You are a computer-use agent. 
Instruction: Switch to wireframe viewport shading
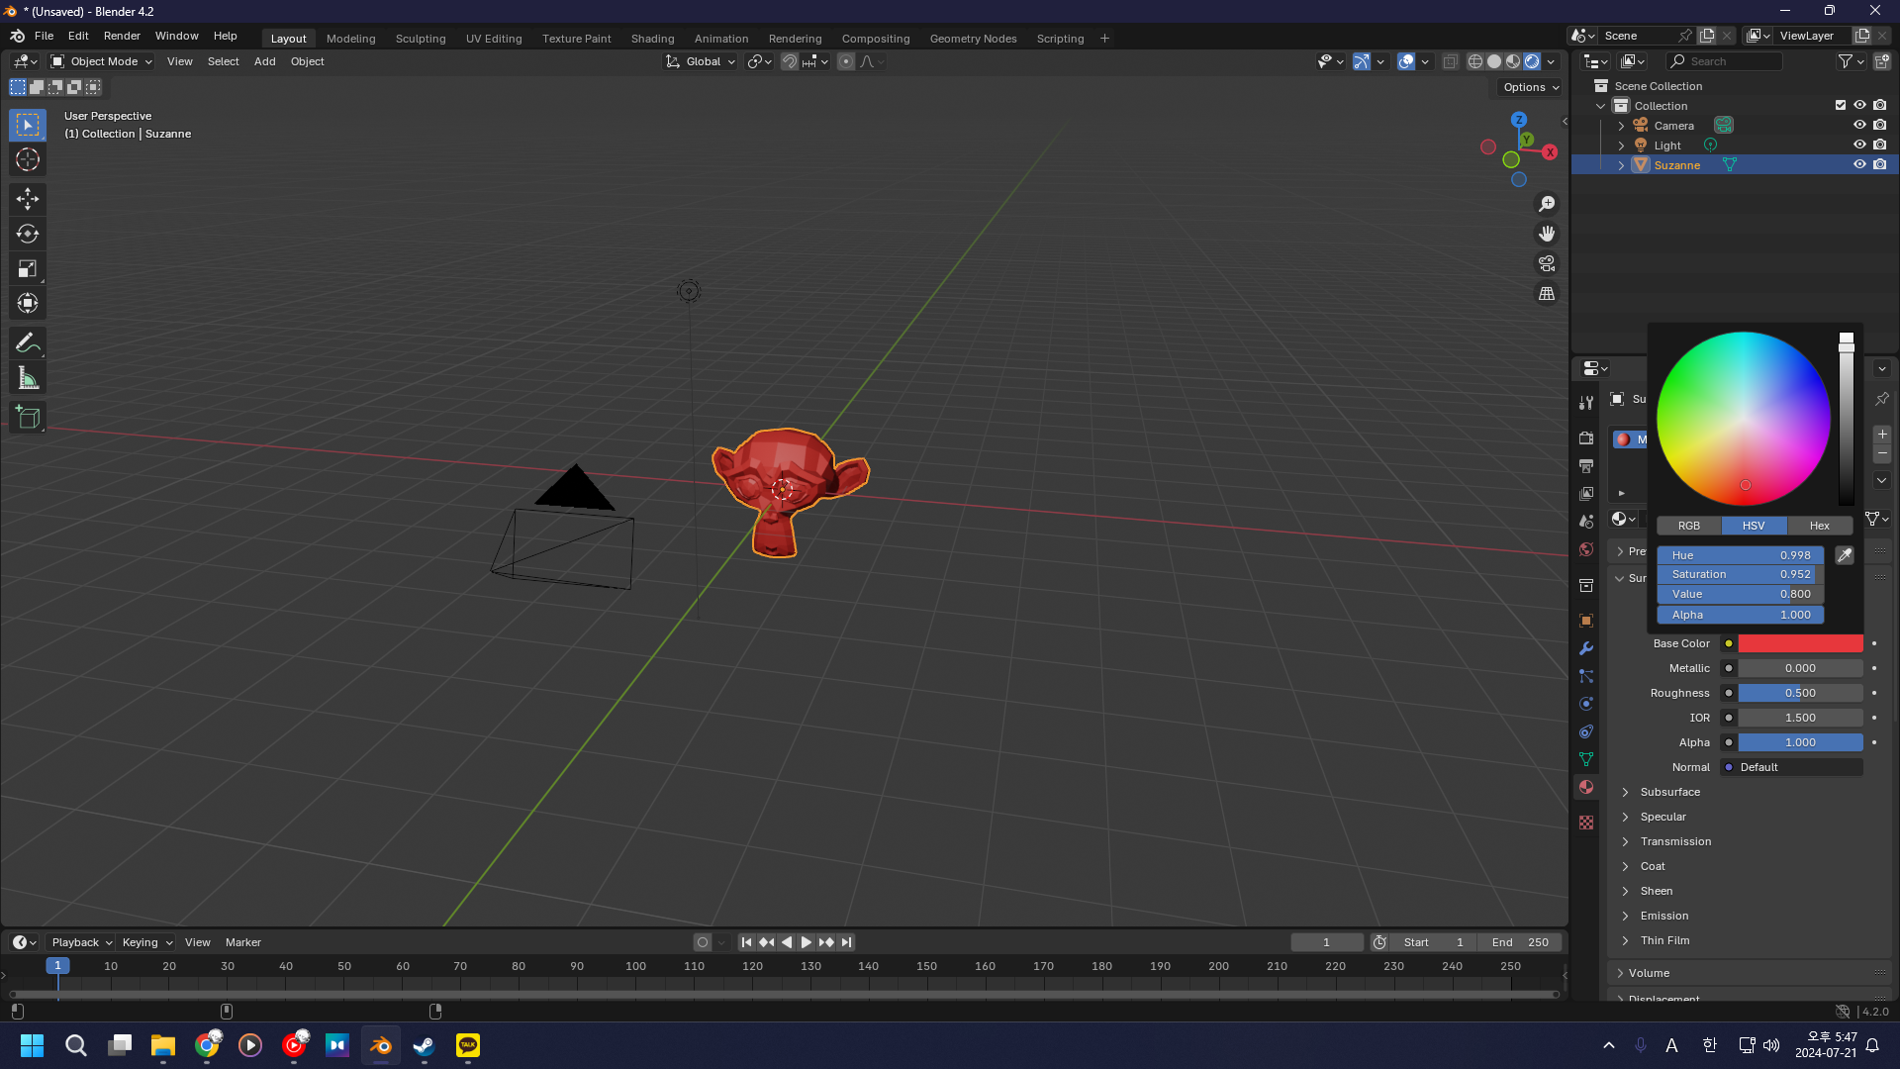pos(1474,61)
